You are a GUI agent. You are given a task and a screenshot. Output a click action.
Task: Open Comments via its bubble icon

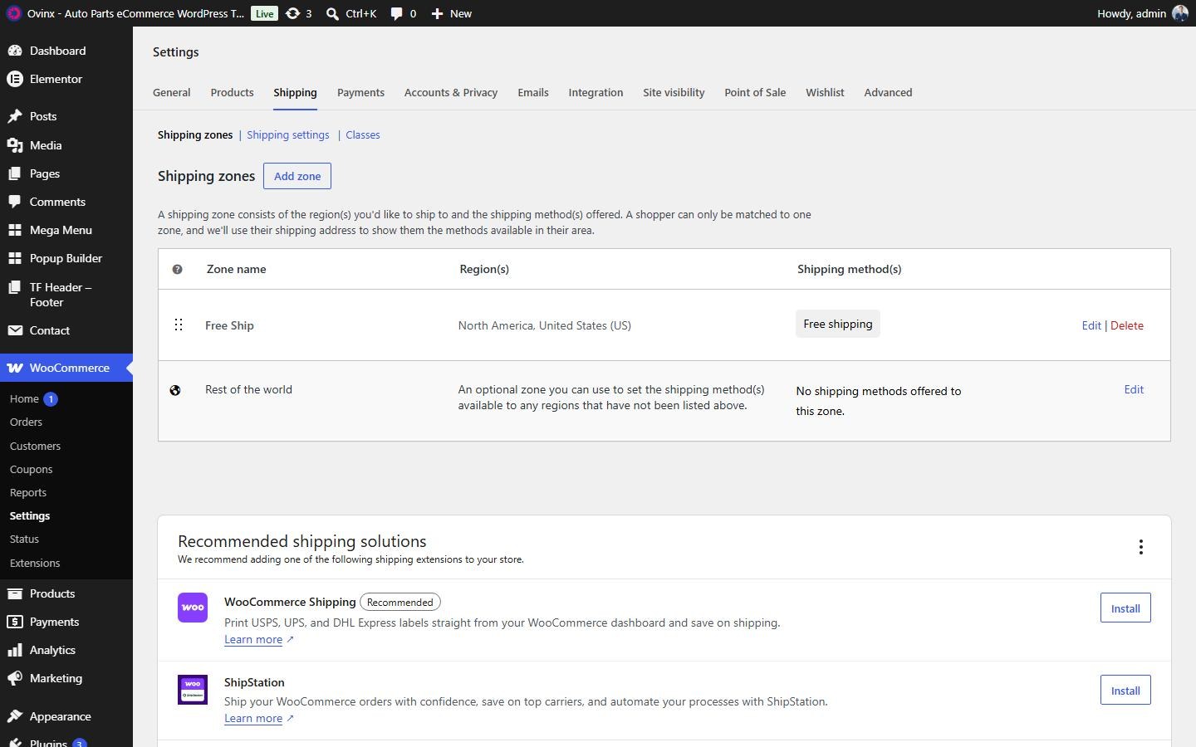tap(15, 202)
